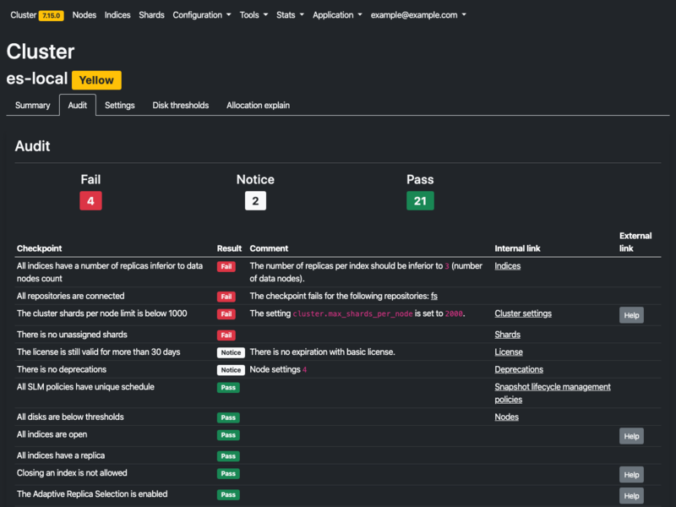
Task: Open the Allocation explain tab
Action: [x=258, y=105]
